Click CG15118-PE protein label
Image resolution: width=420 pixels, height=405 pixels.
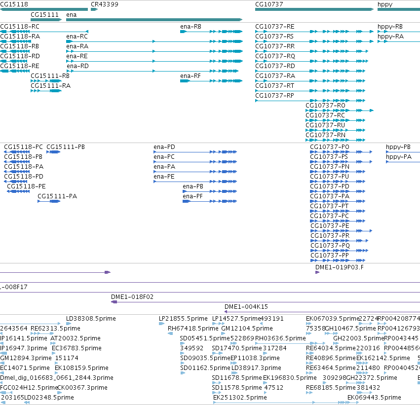[x=26, y=186]
